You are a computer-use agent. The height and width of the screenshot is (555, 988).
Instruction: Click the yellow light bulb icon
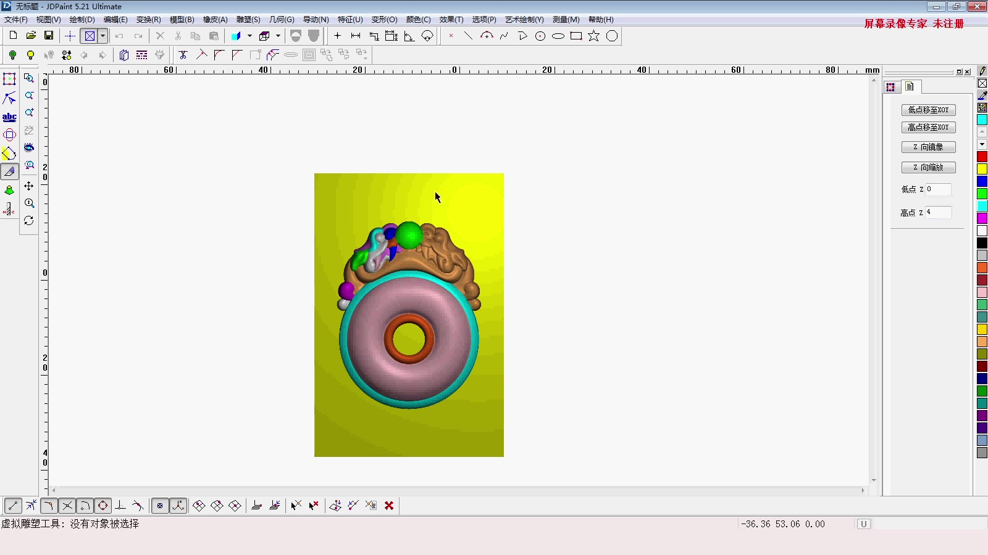point(30,55)
